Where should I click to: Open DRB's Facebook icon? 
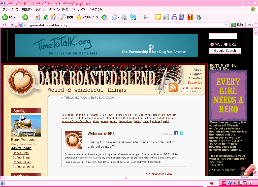click(176, 133)
